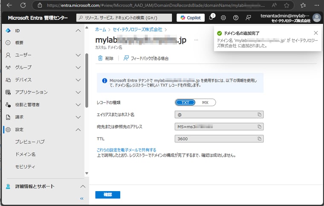Viewport: 324px width, 206px height.
Task: Open the feedback icon in top bar
Action: point(248,18)
